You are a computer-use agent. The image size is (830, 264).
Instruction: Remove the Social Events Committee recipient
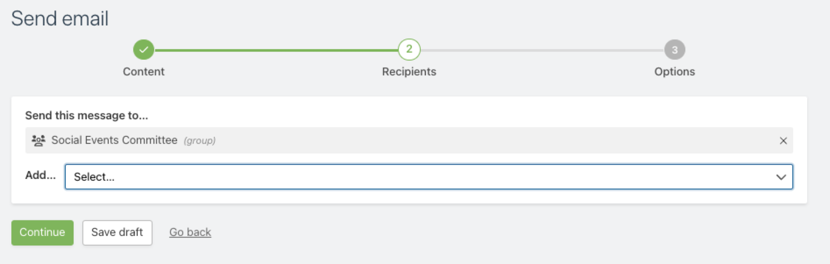coord(783,141)
